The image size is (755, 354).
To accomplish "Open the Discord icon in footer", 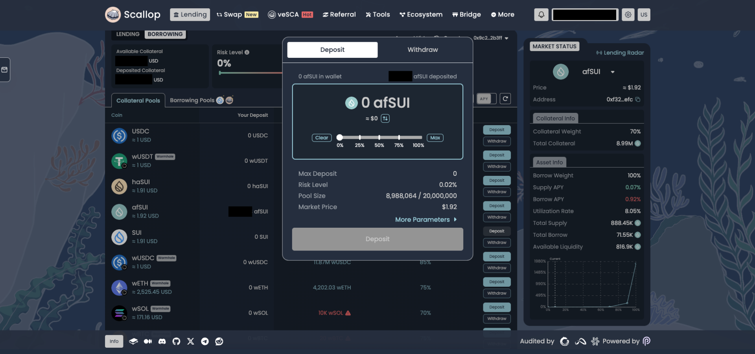I will (162, 341).
